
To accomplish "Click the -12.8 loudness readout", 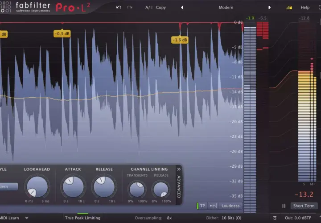I will pyautogui.click(x=304, y=18).
